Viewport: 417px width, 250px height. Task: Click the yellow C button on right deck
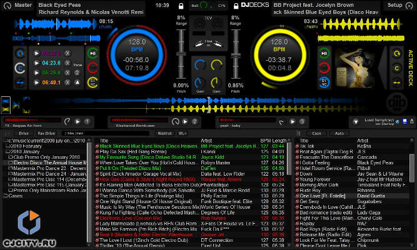(x=396, y=68)
